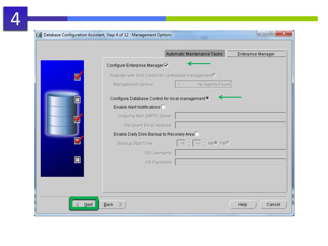The width and height of the screenshot is (328, 246).
Task: Select PM radio button
Action: pyautogui.click(x=228, y=143)
